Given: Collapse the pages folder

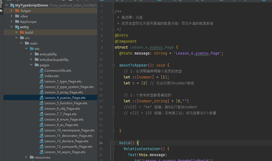Looking at the screenshot, I should 31,65.
